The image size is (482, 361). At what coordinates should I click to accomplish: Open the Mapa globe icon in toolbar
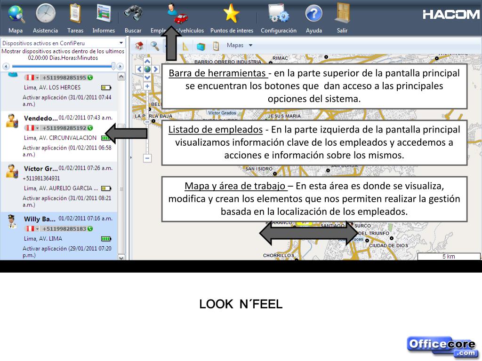click(x=16, y=14)
